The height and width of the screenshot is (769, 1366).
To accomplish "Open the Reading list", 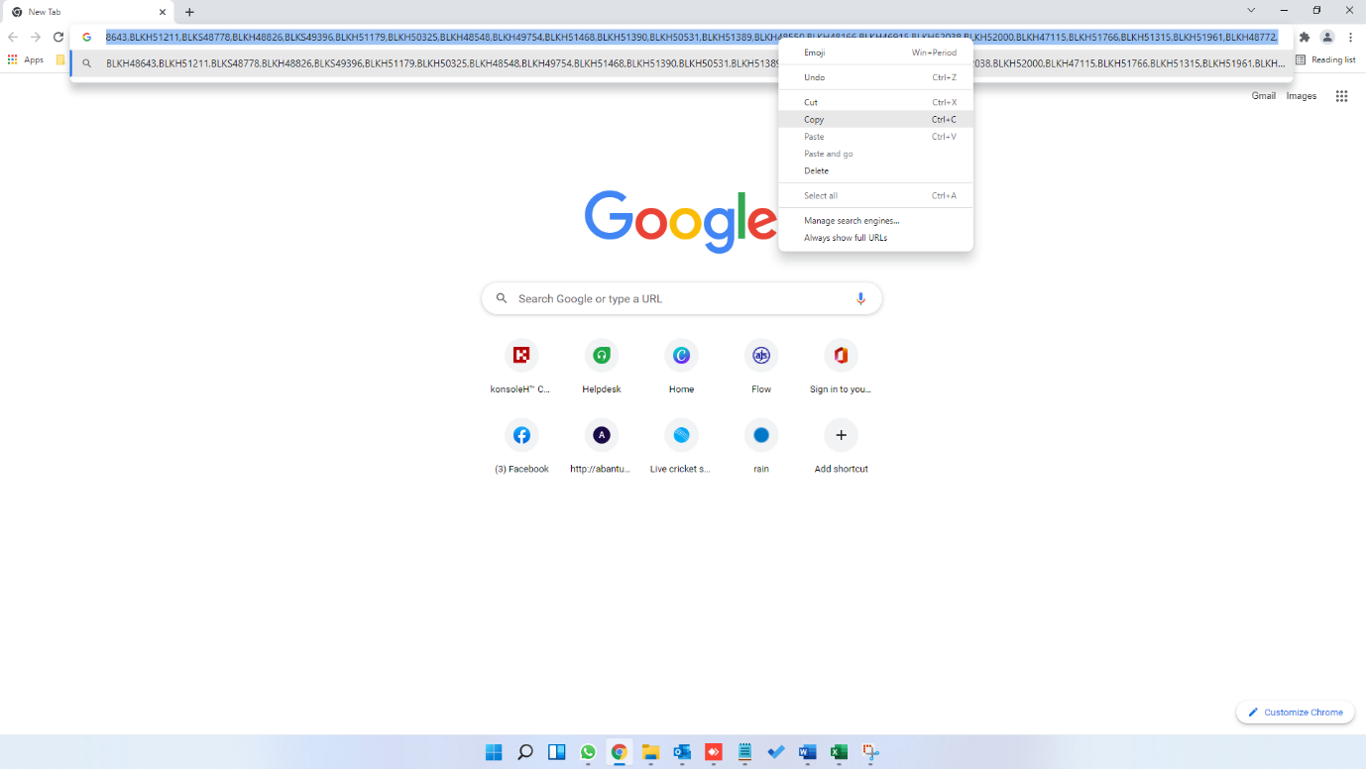I will [x=1325, y=59].
